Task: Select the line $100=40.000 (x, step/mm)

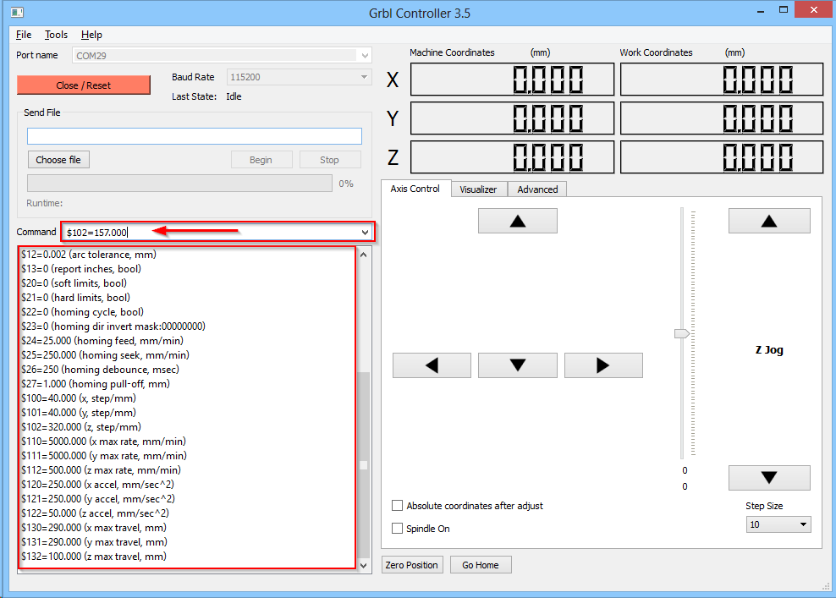Action: click(x=79, y=398)
